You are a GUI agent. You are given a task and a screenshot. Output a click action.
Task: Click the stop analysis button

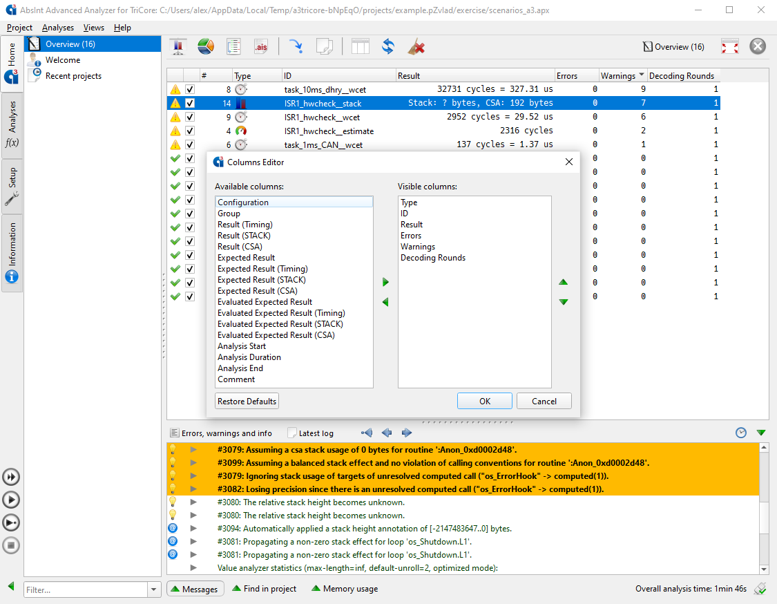[11, 545]
